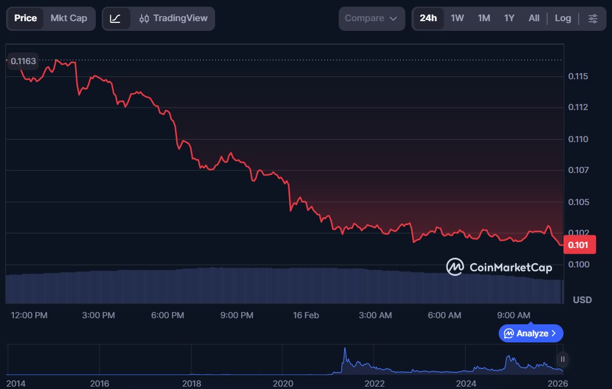This screenshot has width=612, height=389.
Task: Show the All time range
Action: pos(533,18)
